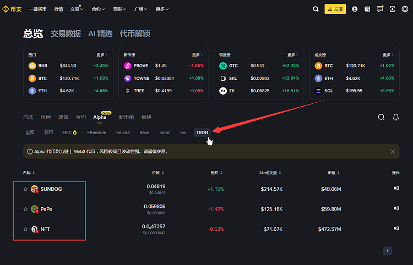Image resolution: width=413 pixels, height=265 pixels.
Task: Go to previous page arrow
Action: coord(378,251)
